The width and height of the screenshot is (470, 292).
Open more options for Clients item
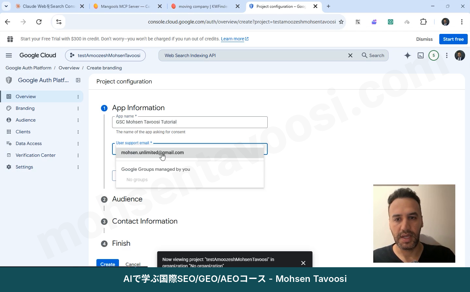(x=78, y=132)
